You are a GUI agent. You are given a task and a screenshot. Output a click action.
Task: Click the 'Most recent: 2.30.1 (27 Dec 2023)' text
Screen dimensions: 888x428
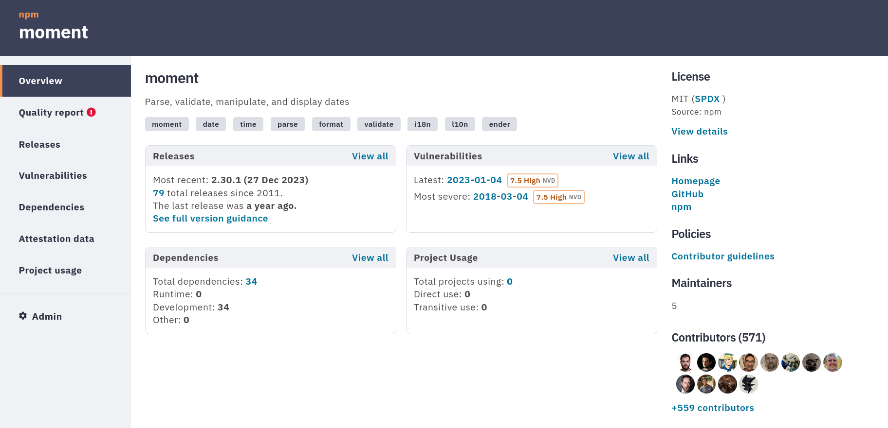231,180
